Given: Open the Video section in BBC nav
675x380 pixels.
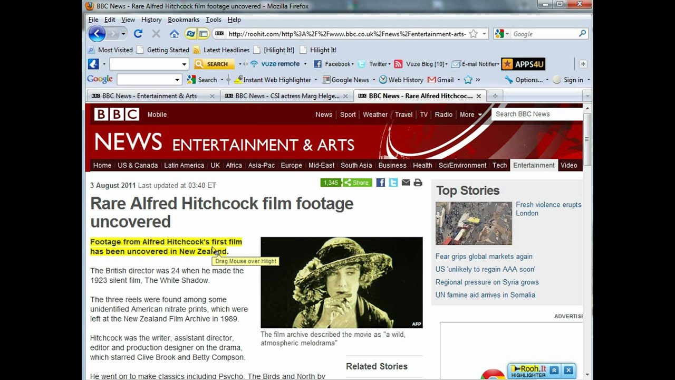Looking at the screenshot, I should (569, 165).
